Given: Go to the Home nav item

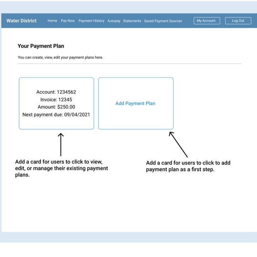Looking at the screenshot, I should pyautogui.click(x=52, y=21).
